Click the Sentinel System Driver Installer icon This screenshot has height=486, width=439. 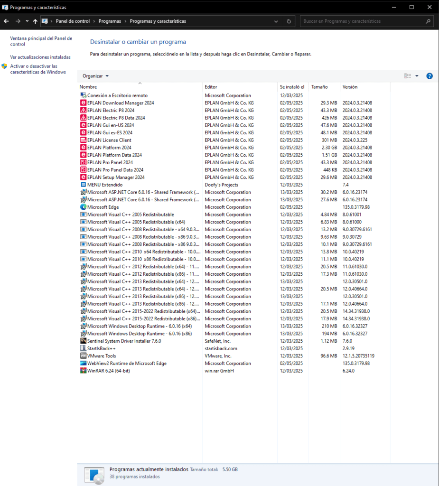83,341
